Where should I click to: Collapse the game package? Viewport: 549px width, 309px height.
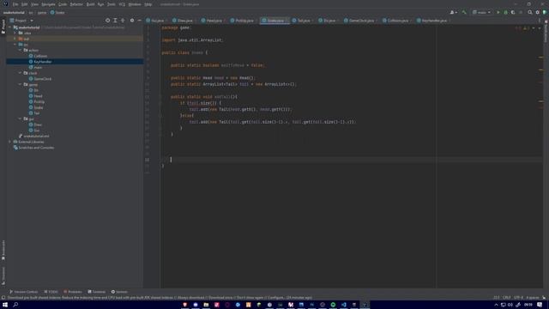pyautogui.click(x=20, y=84)
